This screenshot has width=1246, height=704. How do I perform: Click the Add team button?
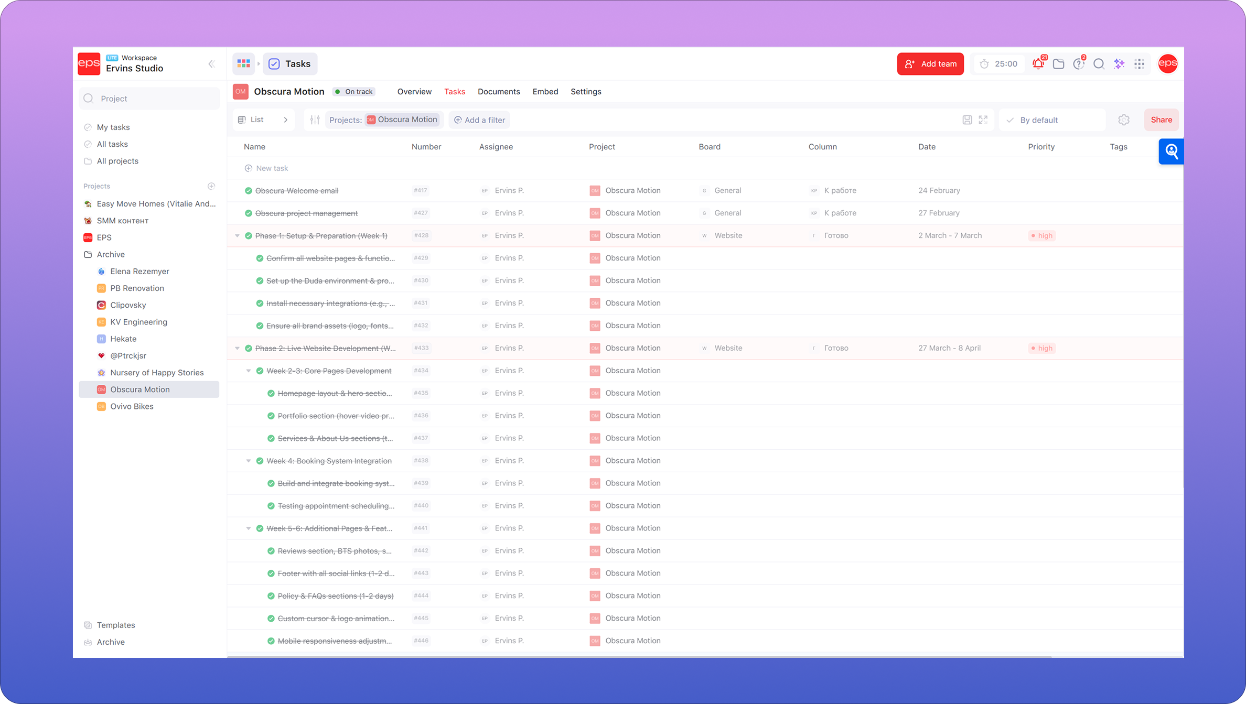tap(930, 64)
